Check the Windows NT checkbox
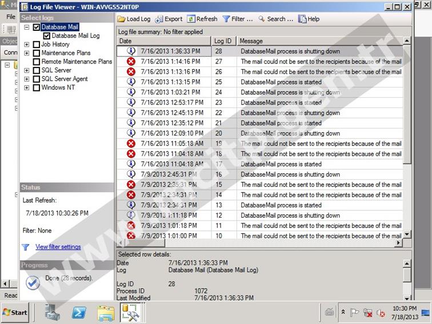This screenshot has width=432, height=324. tap(37, 87)
